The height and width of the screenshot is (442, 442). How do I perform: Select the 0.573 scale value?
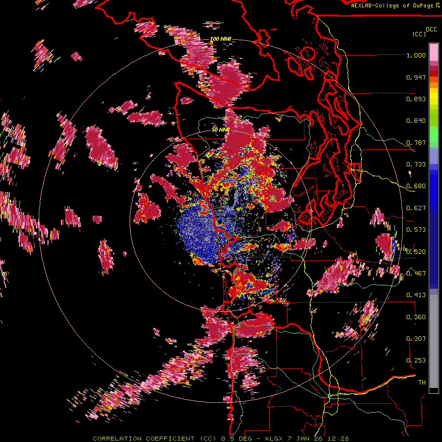pos(416,230)
